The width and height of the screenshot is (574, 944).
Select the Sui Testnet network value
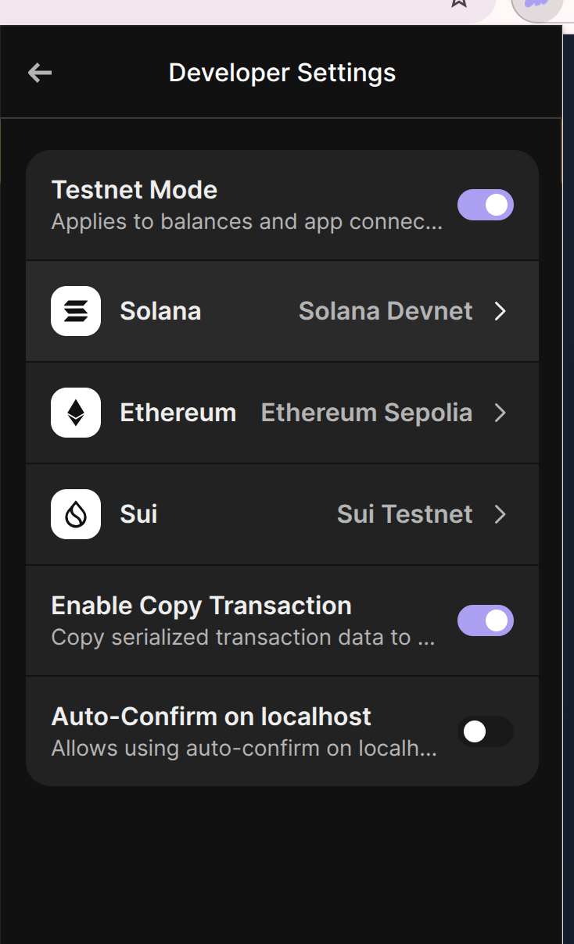click(x=404, y=514)
